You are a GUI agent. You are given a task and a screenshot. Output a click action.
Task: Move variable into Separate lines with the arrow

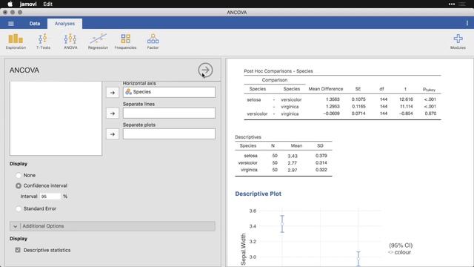pyautogui.click(x=113, y=113)
